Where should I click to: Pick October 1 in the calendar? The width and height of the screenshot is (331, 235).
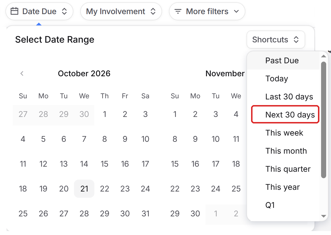click(105, 114)
